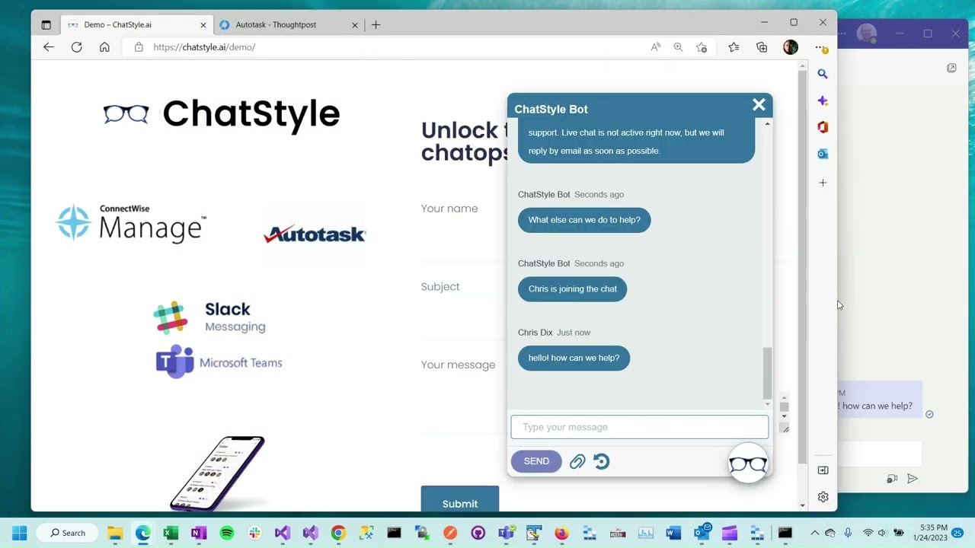This screenshot has height=548, width=975.
Task: Click the ConnectWise Manage logo
Action: tap(131, 223)
